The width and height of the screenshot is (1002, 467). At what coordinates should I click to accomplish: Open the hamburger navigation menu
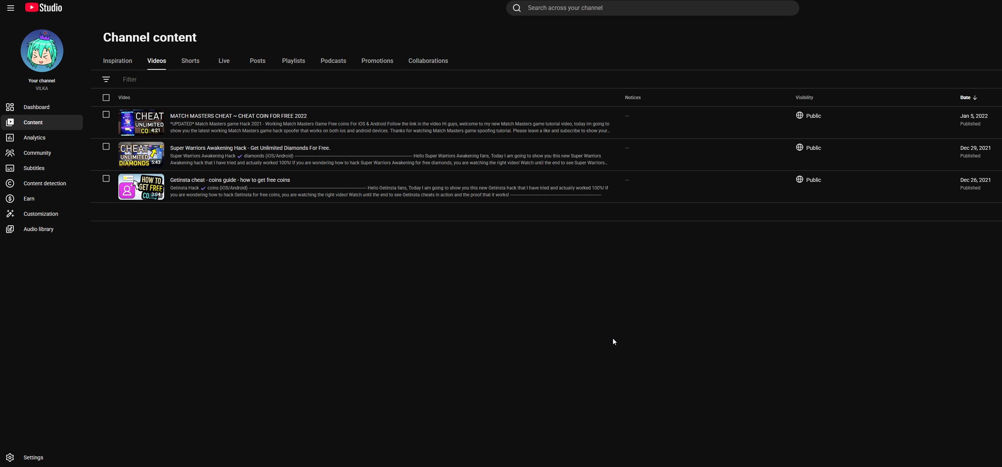coord(11,8)
